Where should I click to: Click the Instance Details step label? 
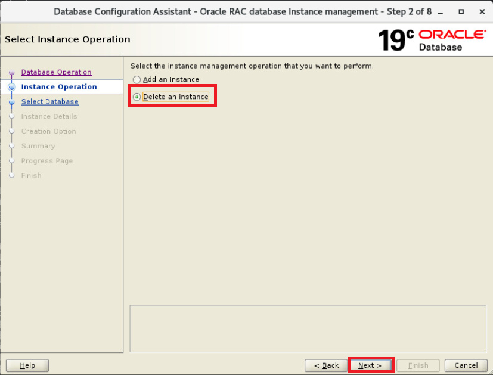pyautogui.click(x=49, y=116)
